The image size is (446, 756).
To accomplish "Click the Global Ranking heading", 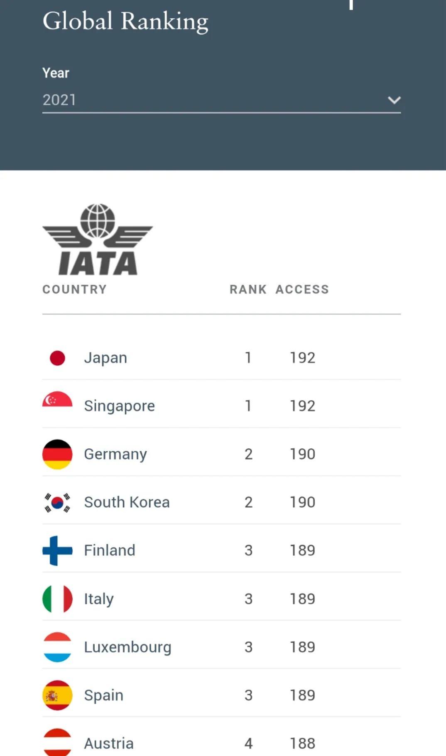I will point(125,21).
